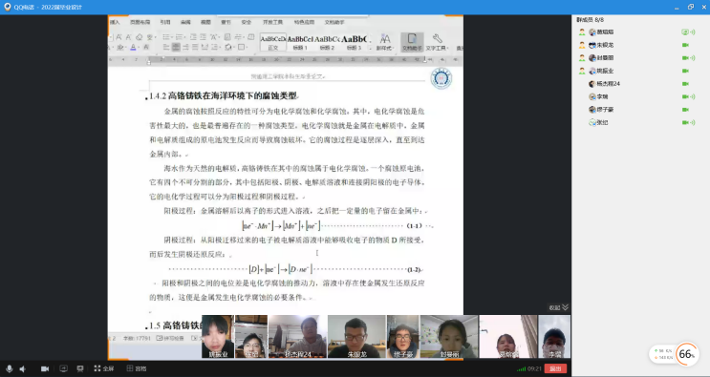Apply the 标题 3 heading style
The image size is (710, 377).
(355, 42)
